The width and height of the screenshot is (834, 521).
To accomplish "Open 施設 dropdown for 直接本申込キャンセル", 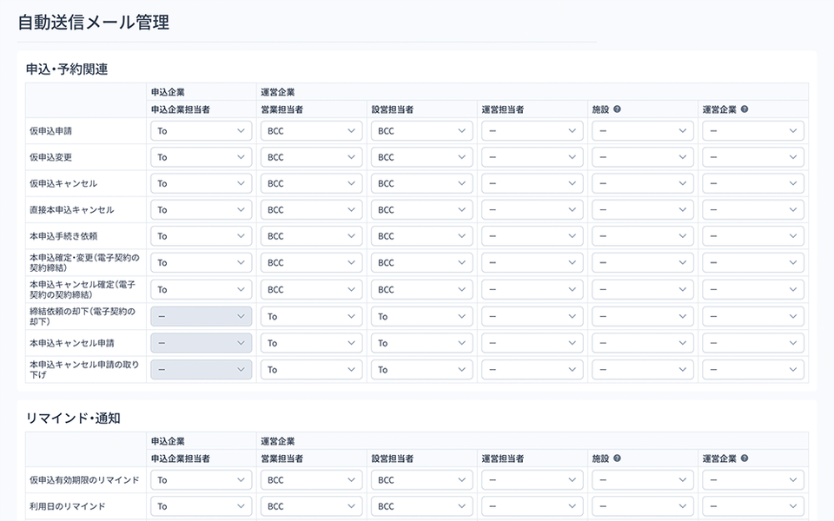I will click(643, 209).
